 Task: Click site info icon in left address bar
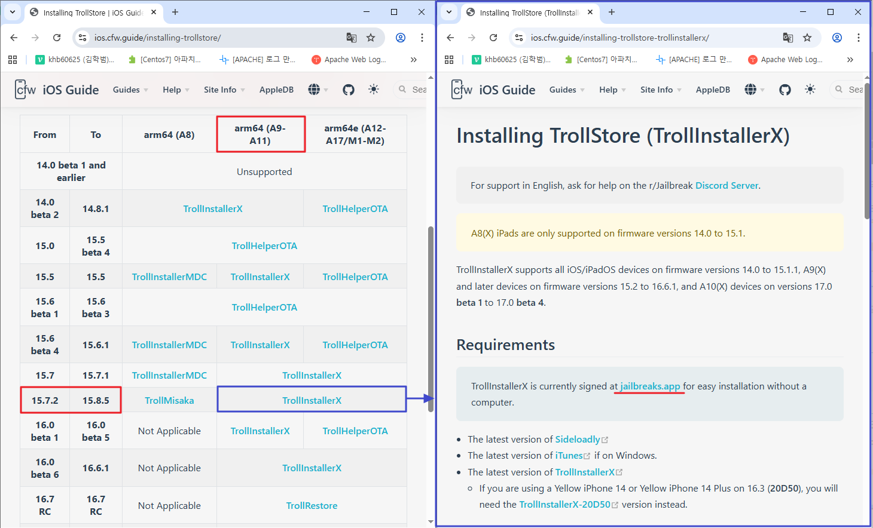click(x=83, y=38)
